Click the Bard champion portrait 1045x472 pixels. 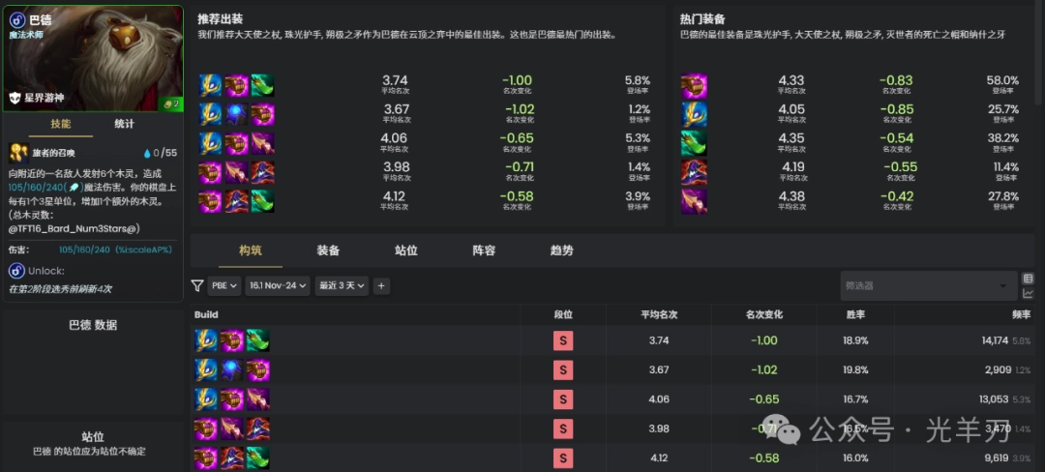coord(92,58)
